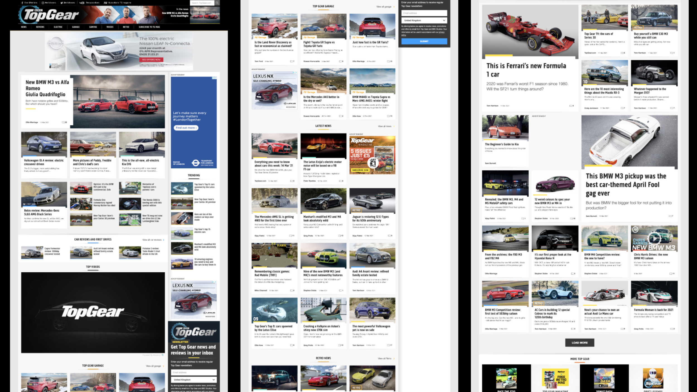The image size is (697, 392).
Task: Open comments on Lotus Evija article
Action: 341,181
